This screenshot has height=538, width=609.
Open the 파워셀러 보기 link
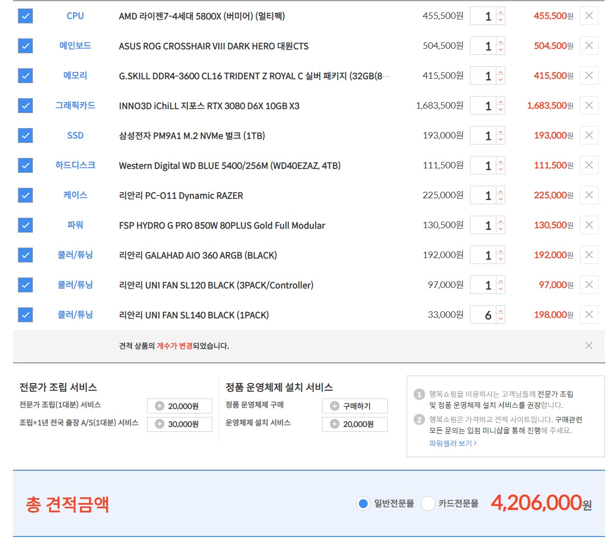click(453, 443)
